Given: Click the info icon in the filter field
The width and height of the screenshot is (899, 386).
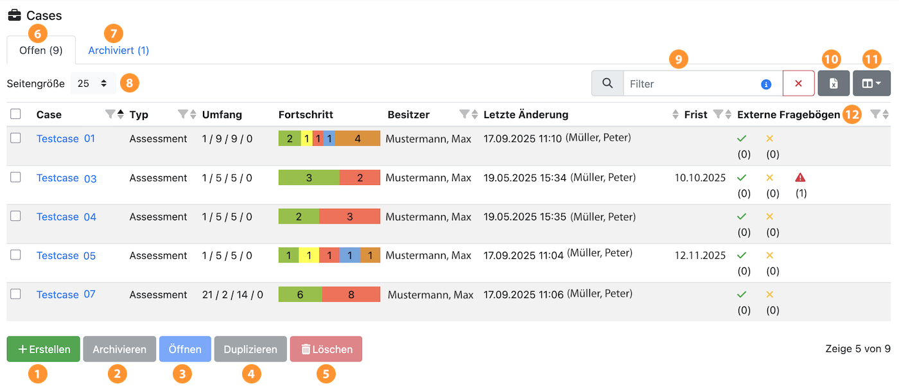Looking at the screenshot, I should [x=765, y=84].
